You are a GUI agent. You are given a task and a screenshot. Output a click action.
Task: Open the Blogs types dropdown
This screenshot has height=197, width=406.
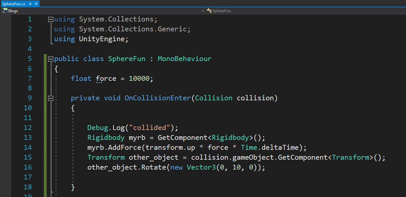(x=202, y=11)
